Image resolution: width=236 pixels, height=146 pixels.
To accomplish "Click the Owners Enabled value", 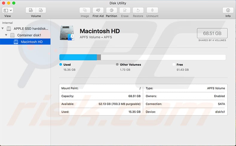I will (x=220, y=96).
